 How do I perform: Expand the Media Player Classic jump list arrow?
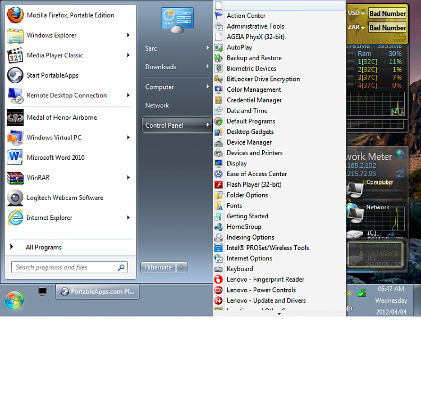(129, 55)
